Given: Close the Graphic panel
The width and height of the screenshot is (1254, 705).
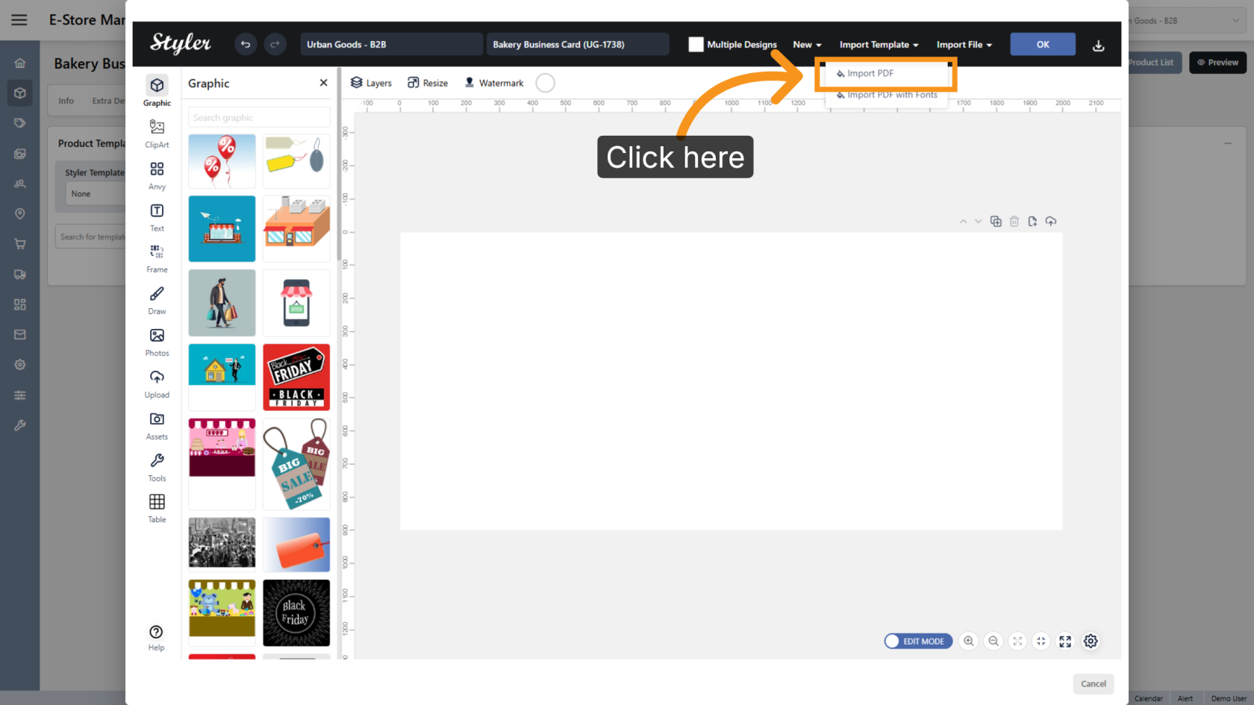Looking at the screenshot, I should (323, 83).
